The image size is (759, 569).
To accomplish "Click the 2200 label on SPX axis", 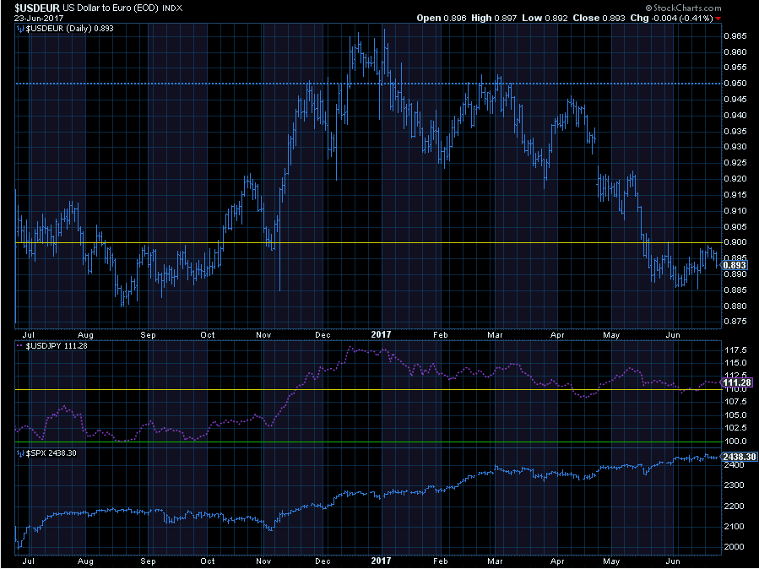I will point(735,506).
